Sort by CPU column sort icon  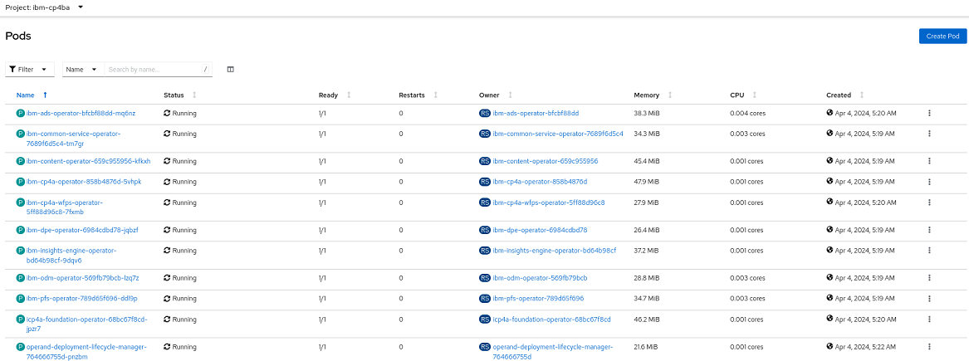pyautogui.click(x=755, y=95)
